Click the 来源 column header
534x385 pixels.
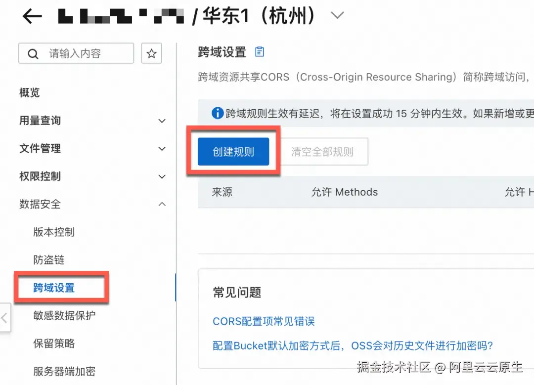click(222, 192)
